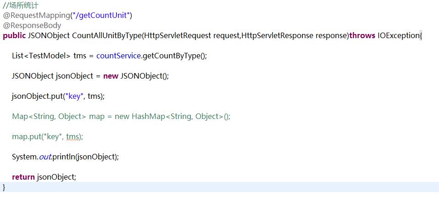Click the Chinese comment line at top

21,6
